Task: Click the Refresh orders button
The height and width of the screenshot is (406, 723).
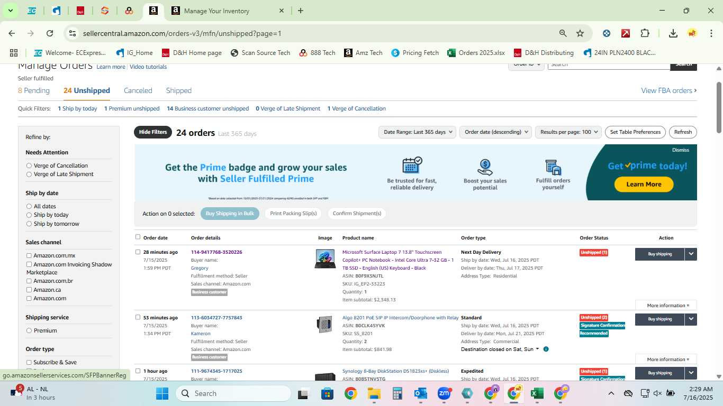Action: click(x=683, y=132)
